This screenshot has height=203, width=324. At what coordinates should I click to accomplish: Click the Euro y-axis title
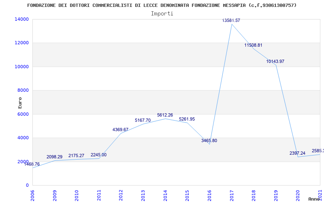(x=20, y=103)
